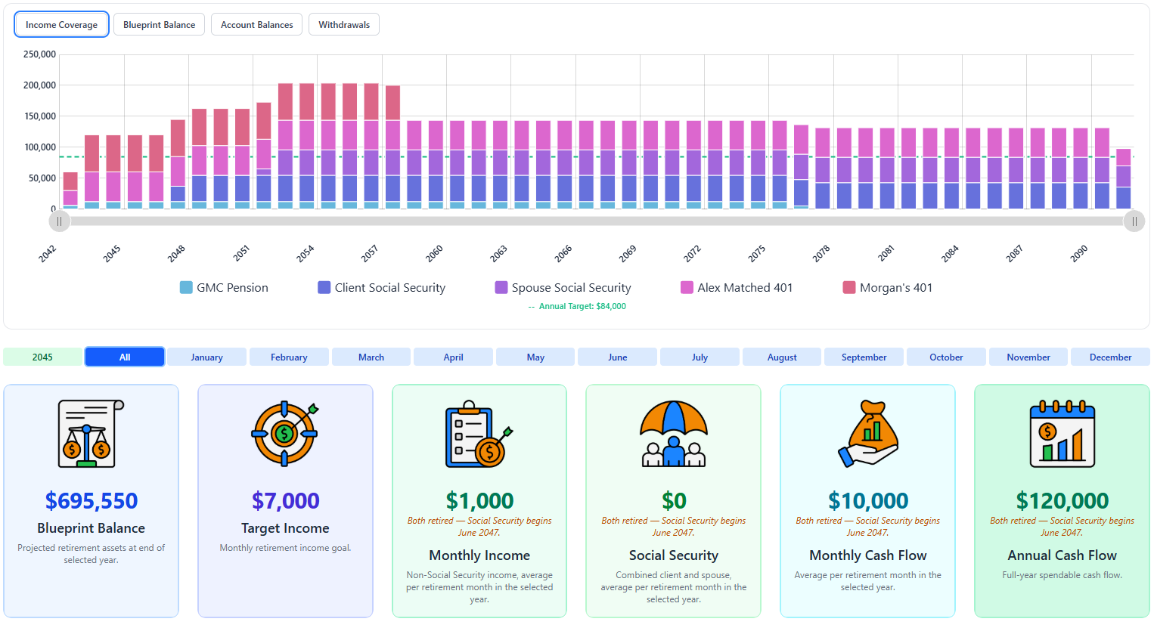1154x628 pixels.
Task: Select the September month button
Action: click(x=864, y=357)
